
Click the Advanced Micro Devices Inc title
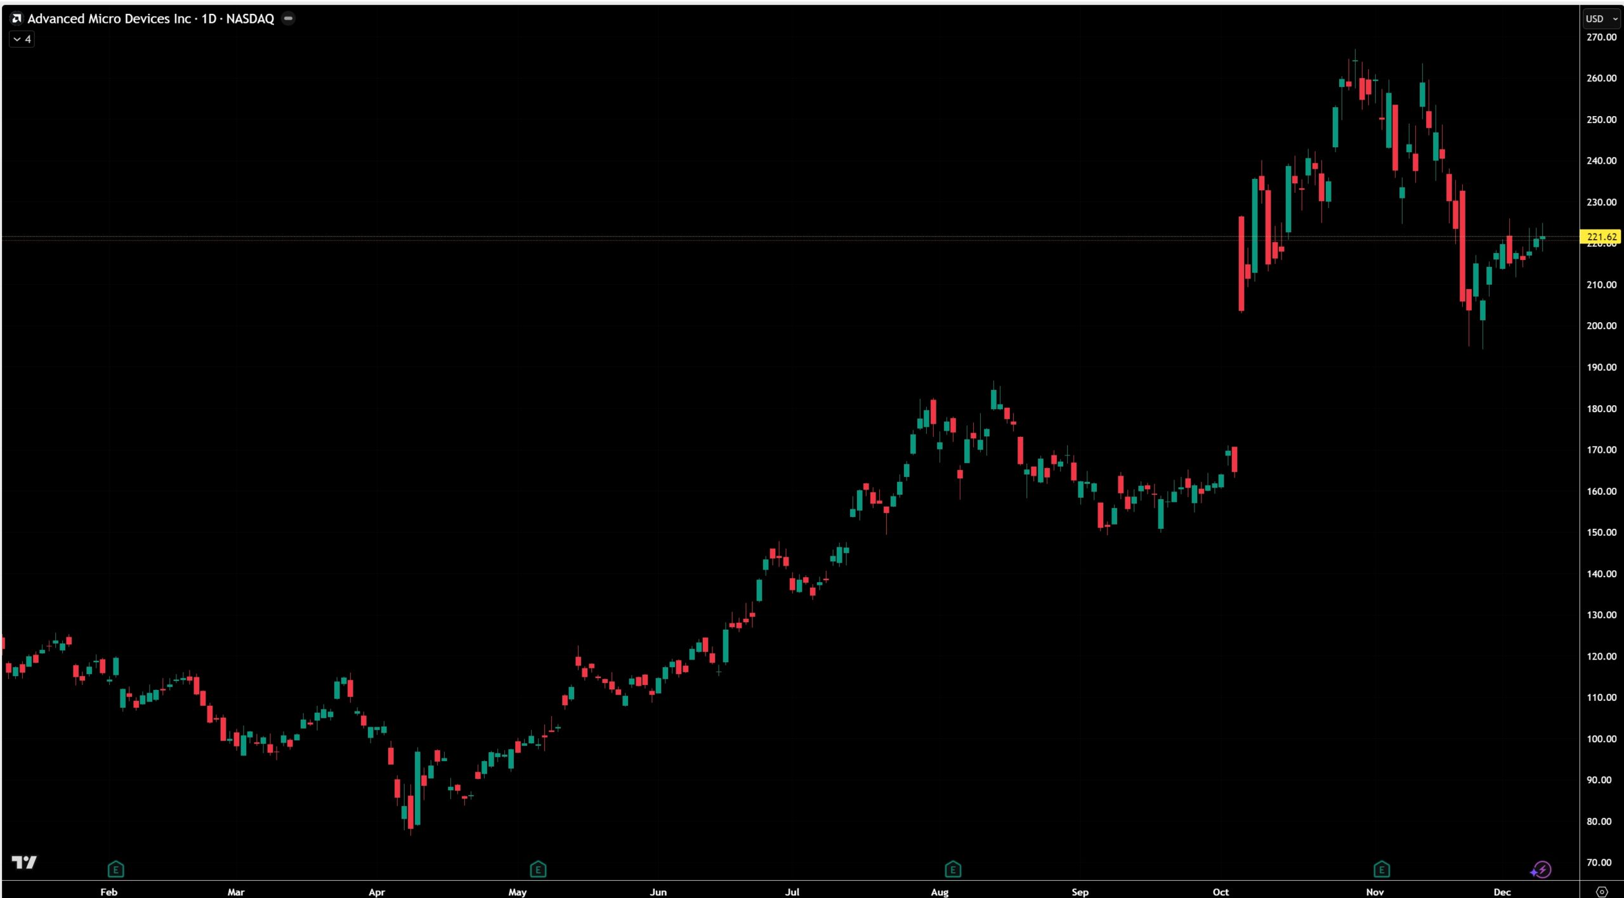[108, 18]
